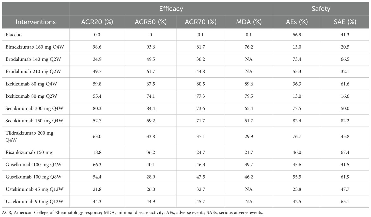The image size is (371, 217).
Task: Click the ACR20 (%) column header
Action: (x=97, y=22)
